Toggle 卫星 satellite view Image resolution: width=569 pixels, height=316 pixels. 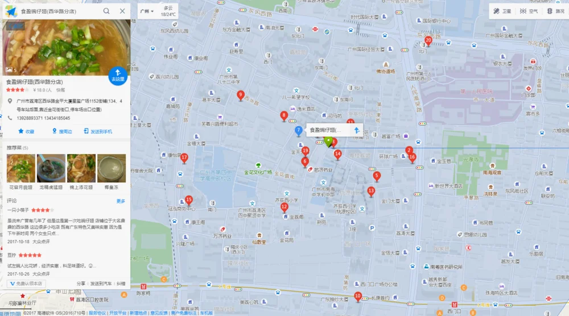[x=502, y=11]
